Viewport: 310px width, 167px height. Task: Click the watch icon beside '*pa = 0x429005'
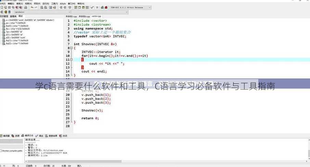pyautogui.click(x=4, y=31)
